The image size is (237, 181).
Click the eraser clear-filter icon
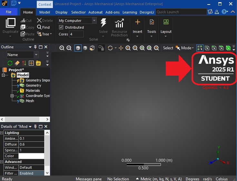pyautogui.click(x=17, y=63)
